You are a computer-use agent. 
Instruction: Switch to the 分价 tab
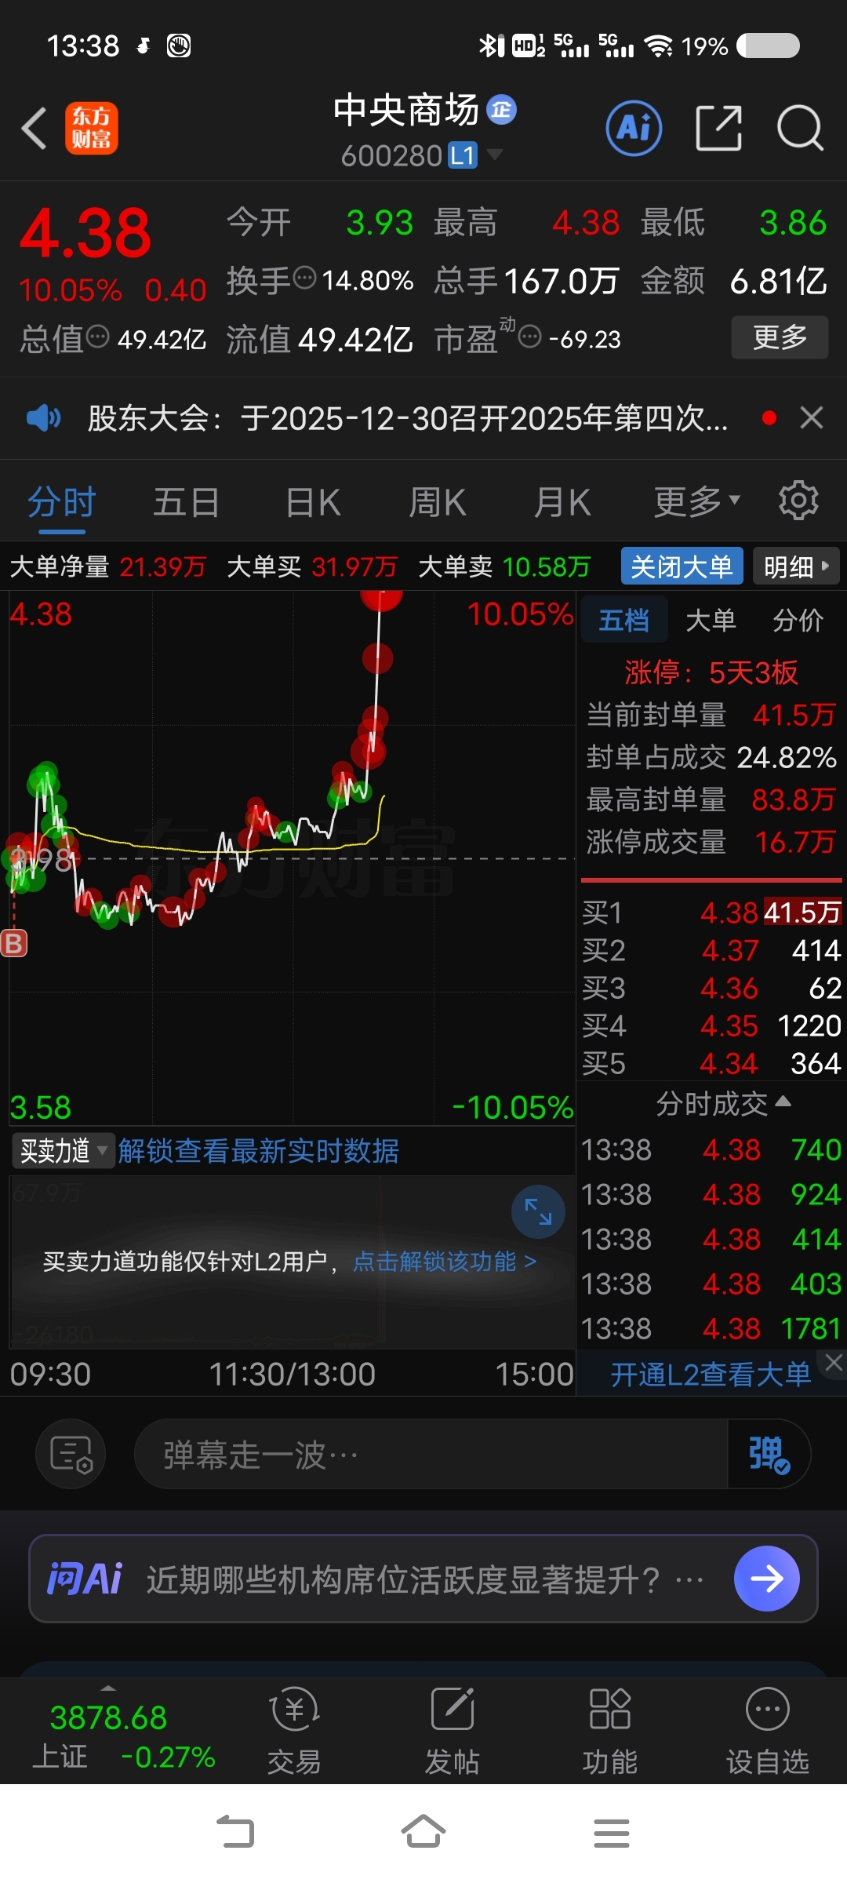[x=798, y=620]
